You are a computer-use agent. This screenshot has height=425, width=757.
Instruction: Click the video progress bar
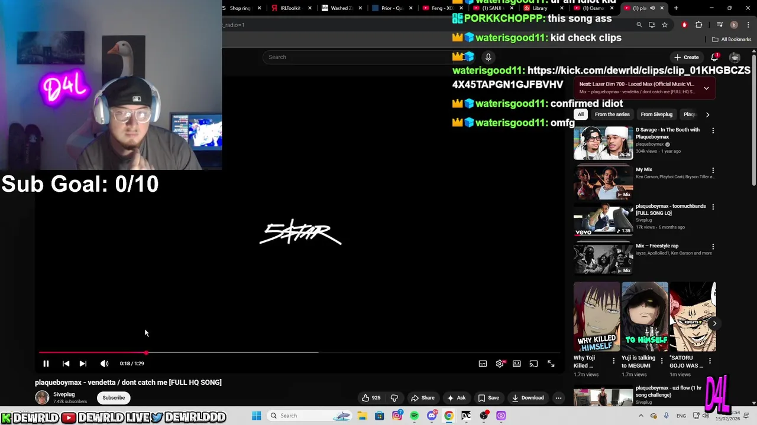[299, 352]
